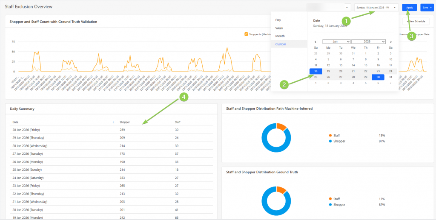Click orange Staff legend dot in Machine-Inferred chart
The image size is (436, 220).
coord(331,135)
